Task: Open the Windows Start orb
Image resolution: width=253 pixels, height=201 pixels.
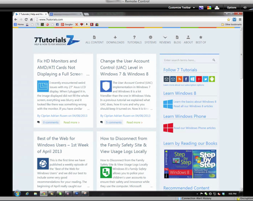Action: pos(18,193)
